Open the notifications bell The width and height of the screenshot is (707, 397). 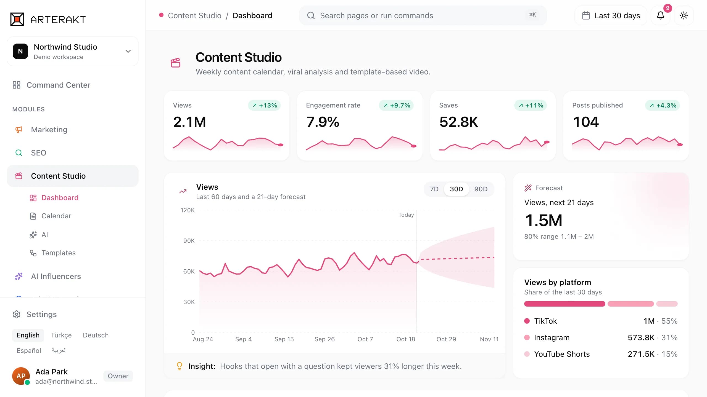660,15
